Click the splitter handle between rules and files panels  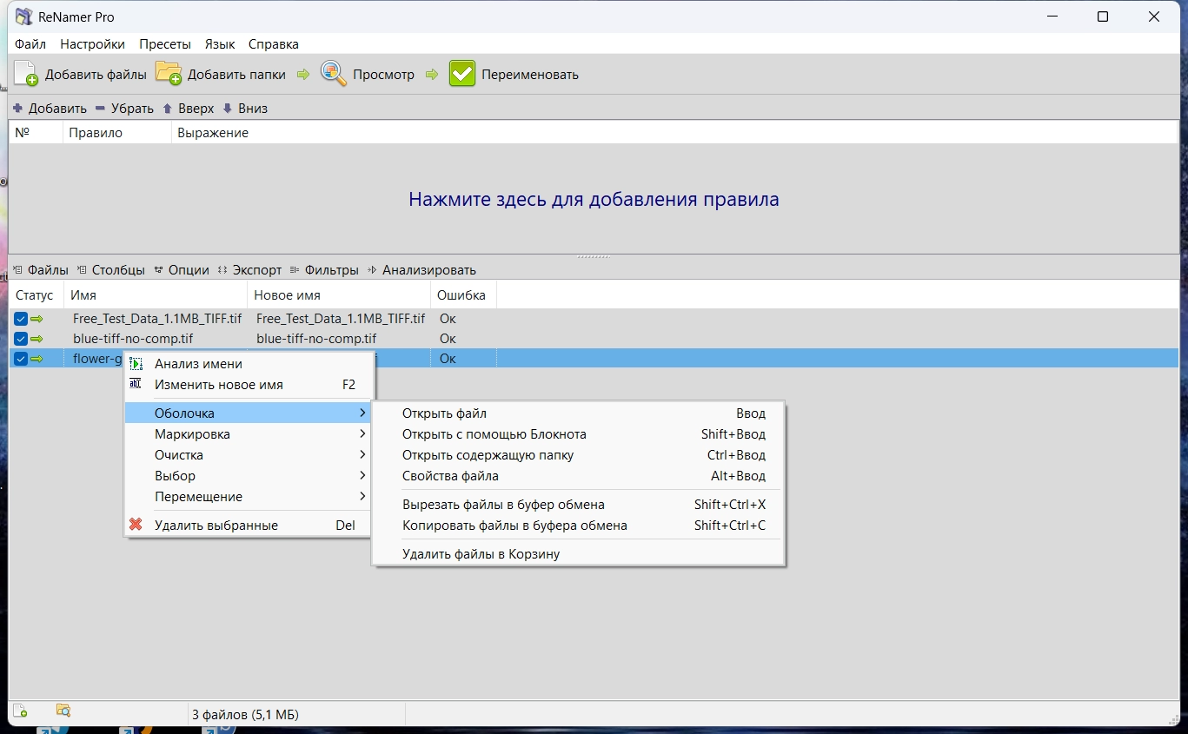point(594,256)
